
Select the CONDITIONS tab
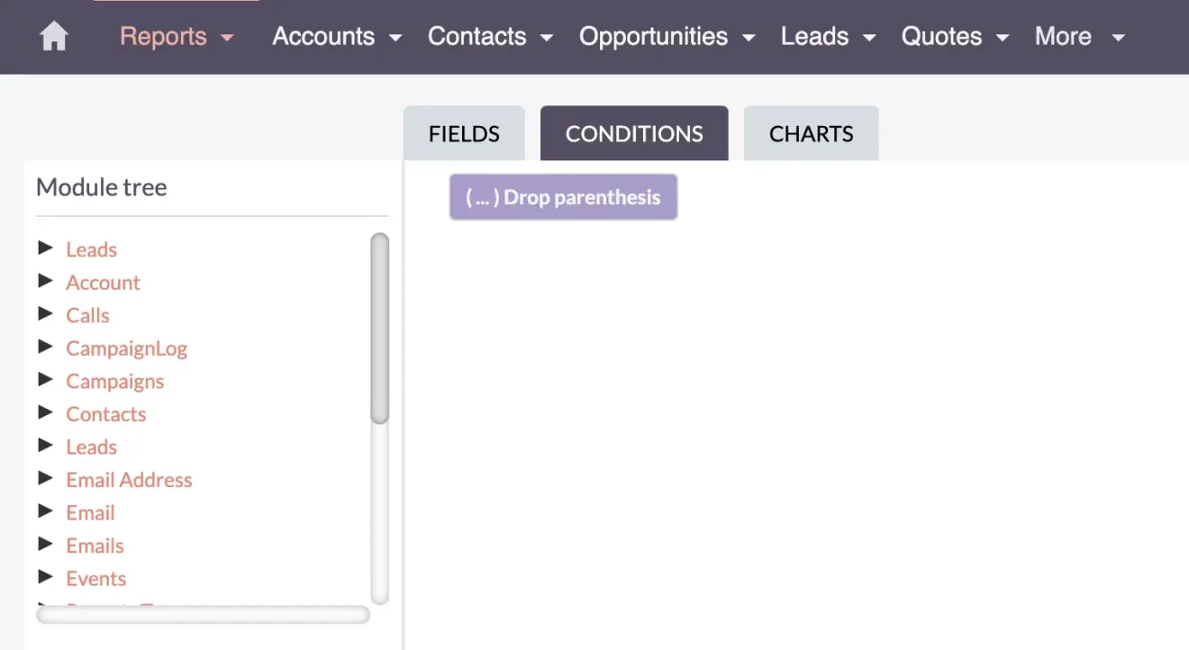pos(633,132)
